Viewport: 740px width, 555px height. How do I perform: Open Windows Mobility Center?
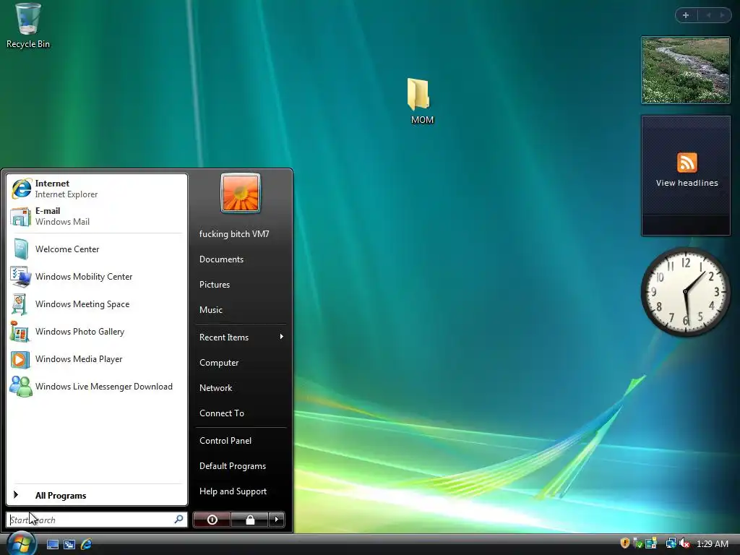pyautogui.click(x=97, y=277)
